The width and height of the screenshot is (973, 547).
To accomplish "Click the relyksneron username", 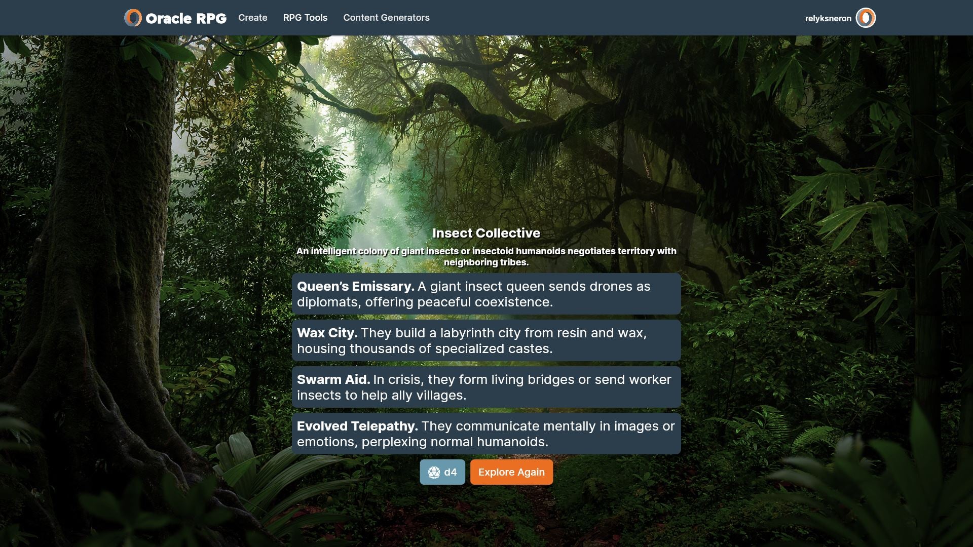I will pyautogui.click(x=828, y=18).
